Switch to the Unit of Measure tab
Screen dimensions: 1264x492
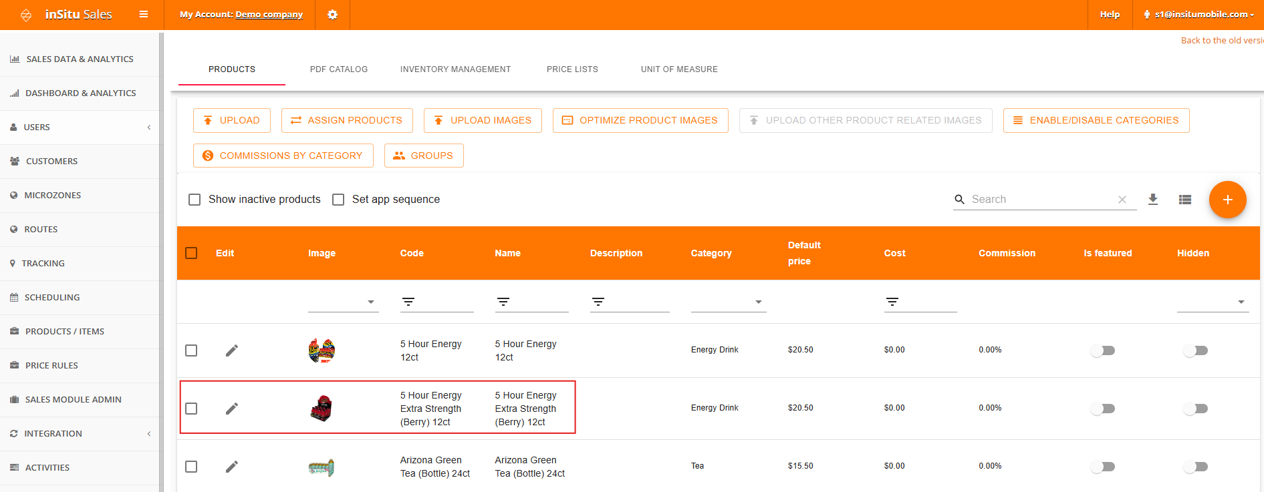tap(679, 69)
